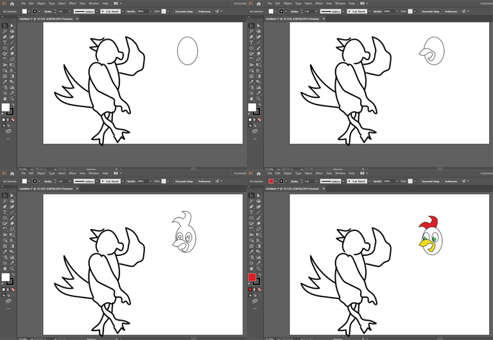Select the Selection tool in the plain-oval window
493x340 pixels.
[x=5, y=26]
